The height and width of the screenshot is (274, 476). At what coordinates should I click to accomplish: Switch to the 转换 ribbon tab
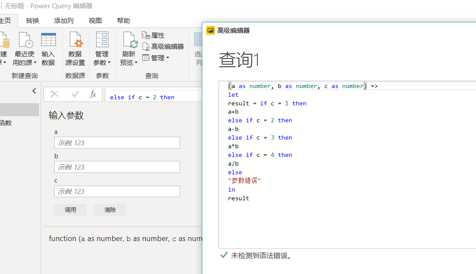point(33,21)
